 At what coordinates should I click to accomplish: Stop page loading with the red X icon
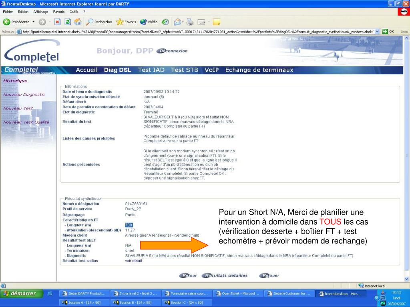(x=58, y=22)
